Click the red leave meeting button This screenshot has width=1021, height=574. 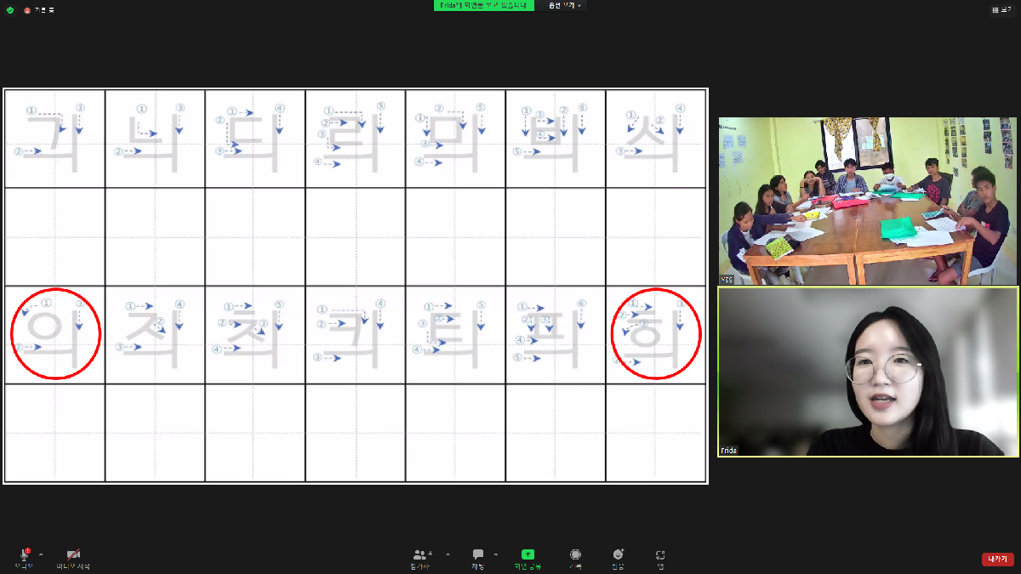point(998,559)
